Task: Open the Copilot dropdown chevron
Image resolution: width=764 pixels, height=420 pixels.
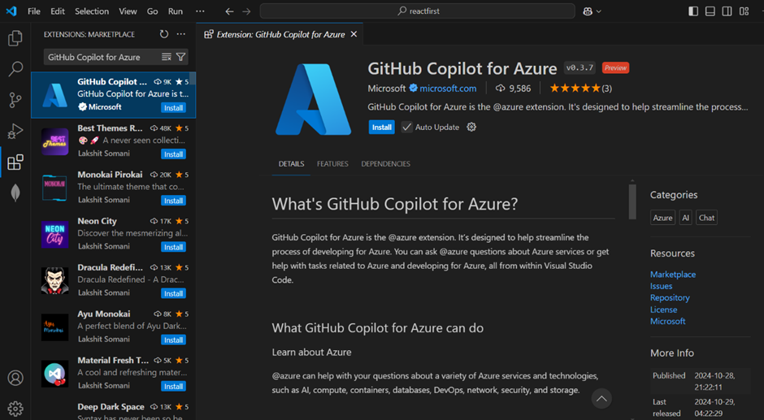Action: point(599,11)
